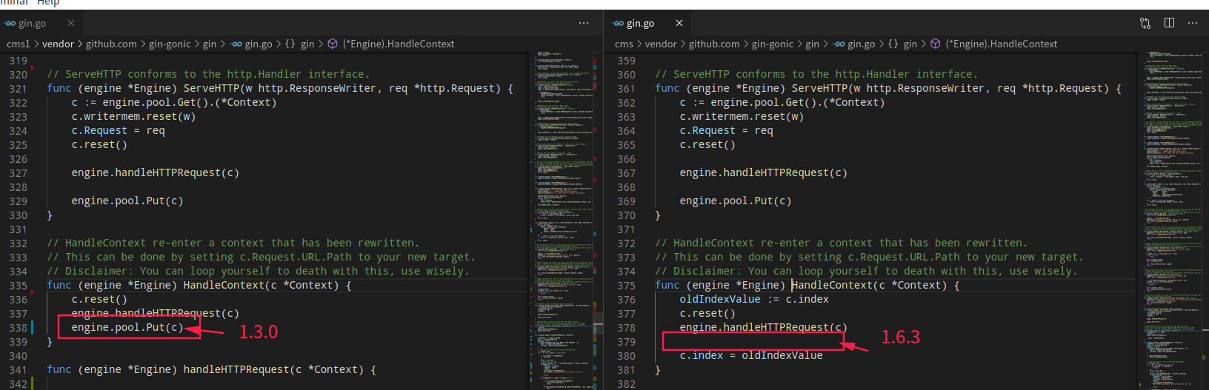Click the Go file icon on right gin.go tab

click(x=618, y=23)
